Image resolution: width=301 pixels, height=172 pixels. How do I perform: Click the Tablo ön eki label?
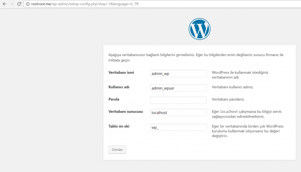click(119, 127)
